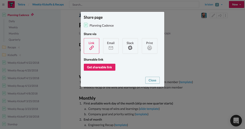The width and height of the screenshot is (245, 129).
Task: Open Weekly Kickoffs & Recaps breadcrumb
Action: [x=48, y=5]
